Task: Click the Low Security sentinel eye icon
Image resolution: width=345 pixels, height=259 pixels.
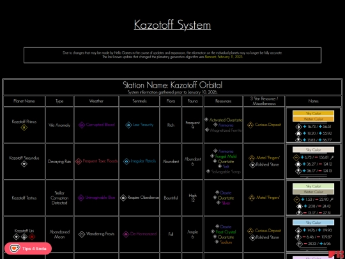Action: pyautogui.click(x=128, y=125)
